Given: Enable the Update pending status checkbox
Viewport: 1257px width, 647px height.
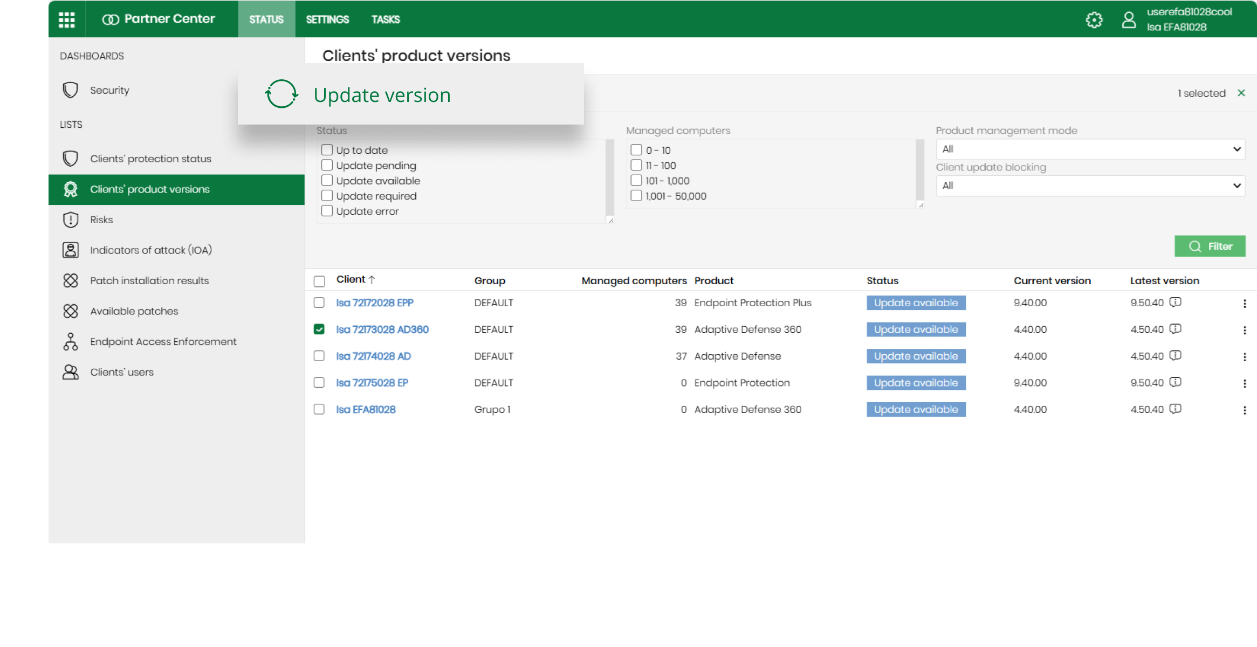Looking at the screenshot, I should 327,166.
